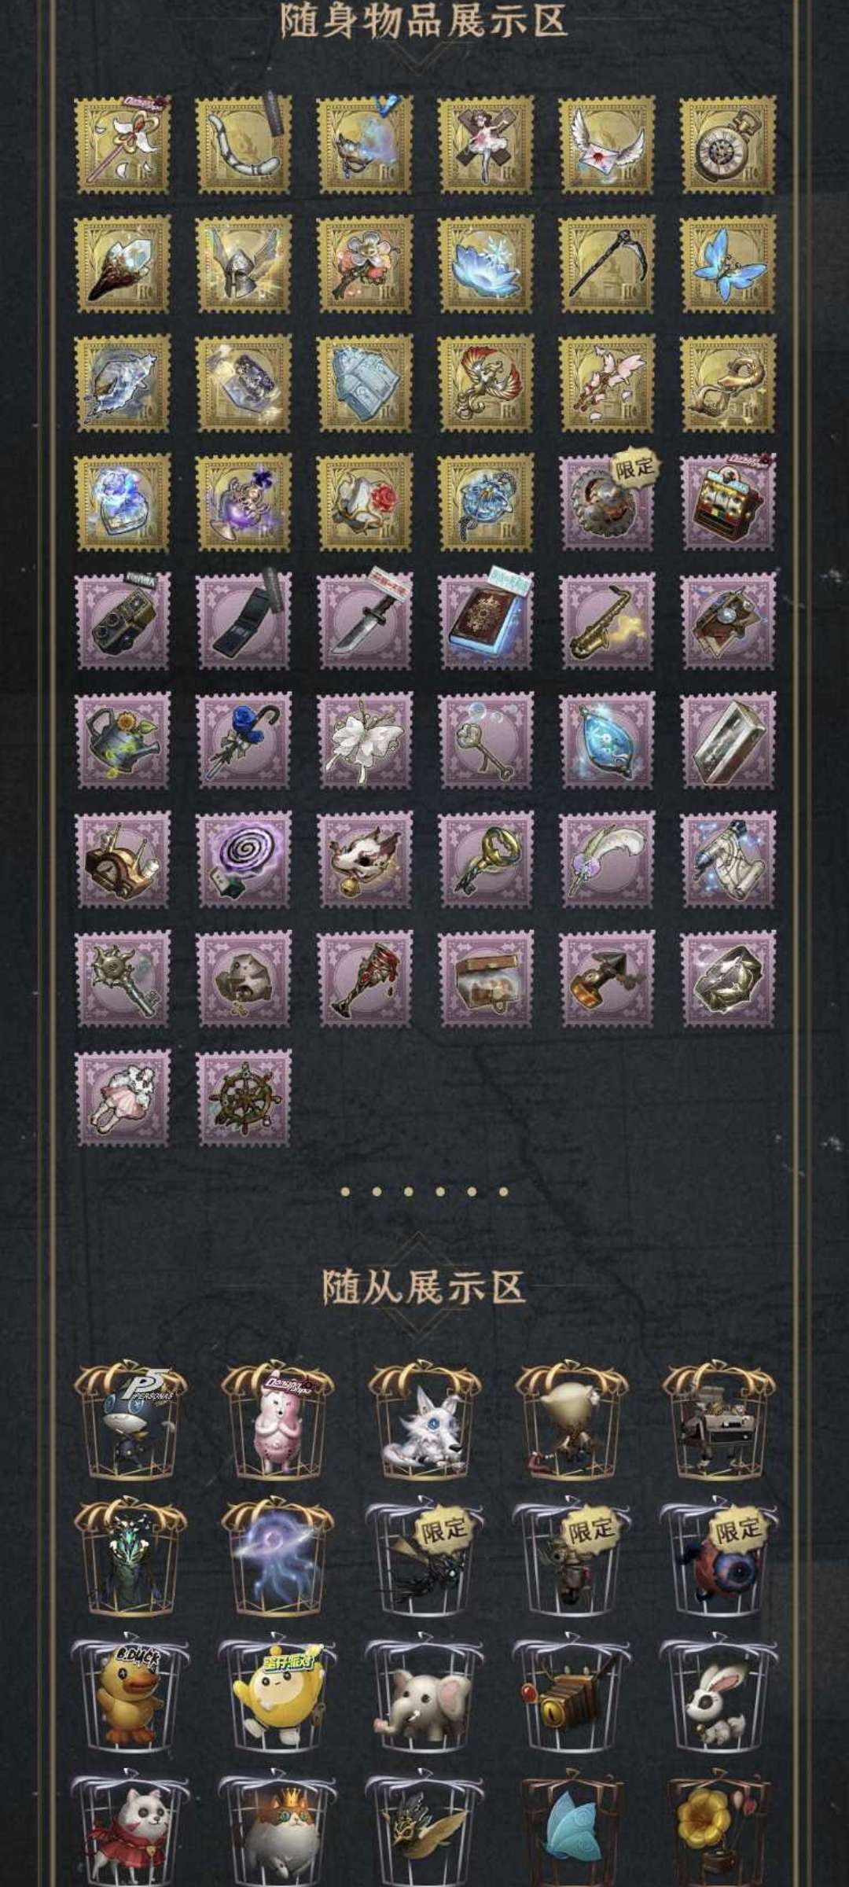Select the golden key accessory stamp
This screenshot has height=1887, width=849.
(485, 860)
